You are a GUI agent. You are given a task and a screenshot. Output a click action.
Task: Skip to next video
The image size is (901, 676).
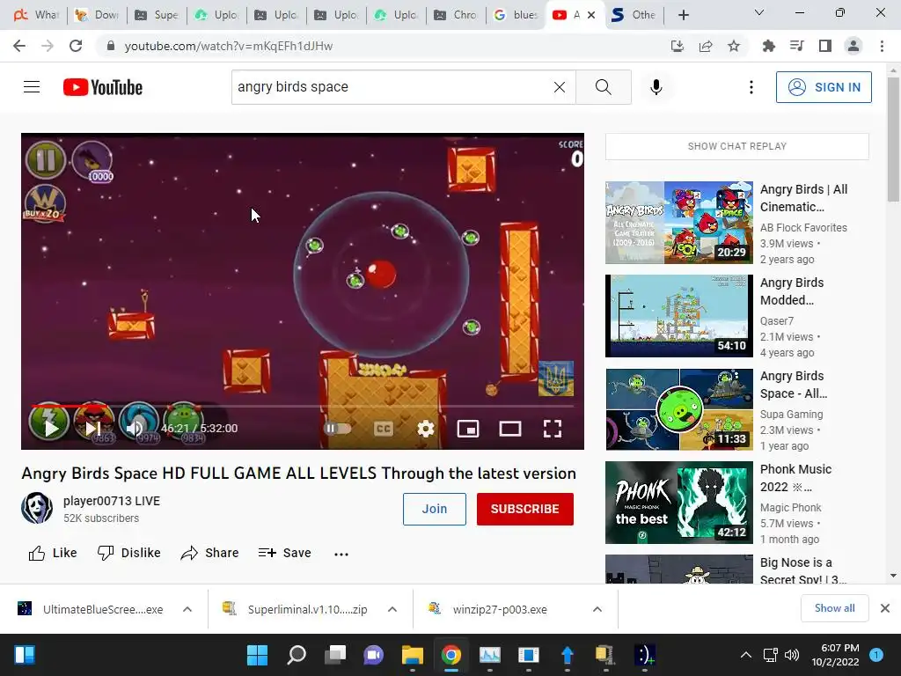93,429
